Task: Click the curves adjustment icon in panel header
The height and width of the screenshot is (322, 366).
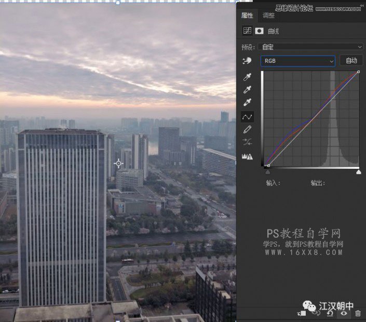Action: [x=248, y=31]
